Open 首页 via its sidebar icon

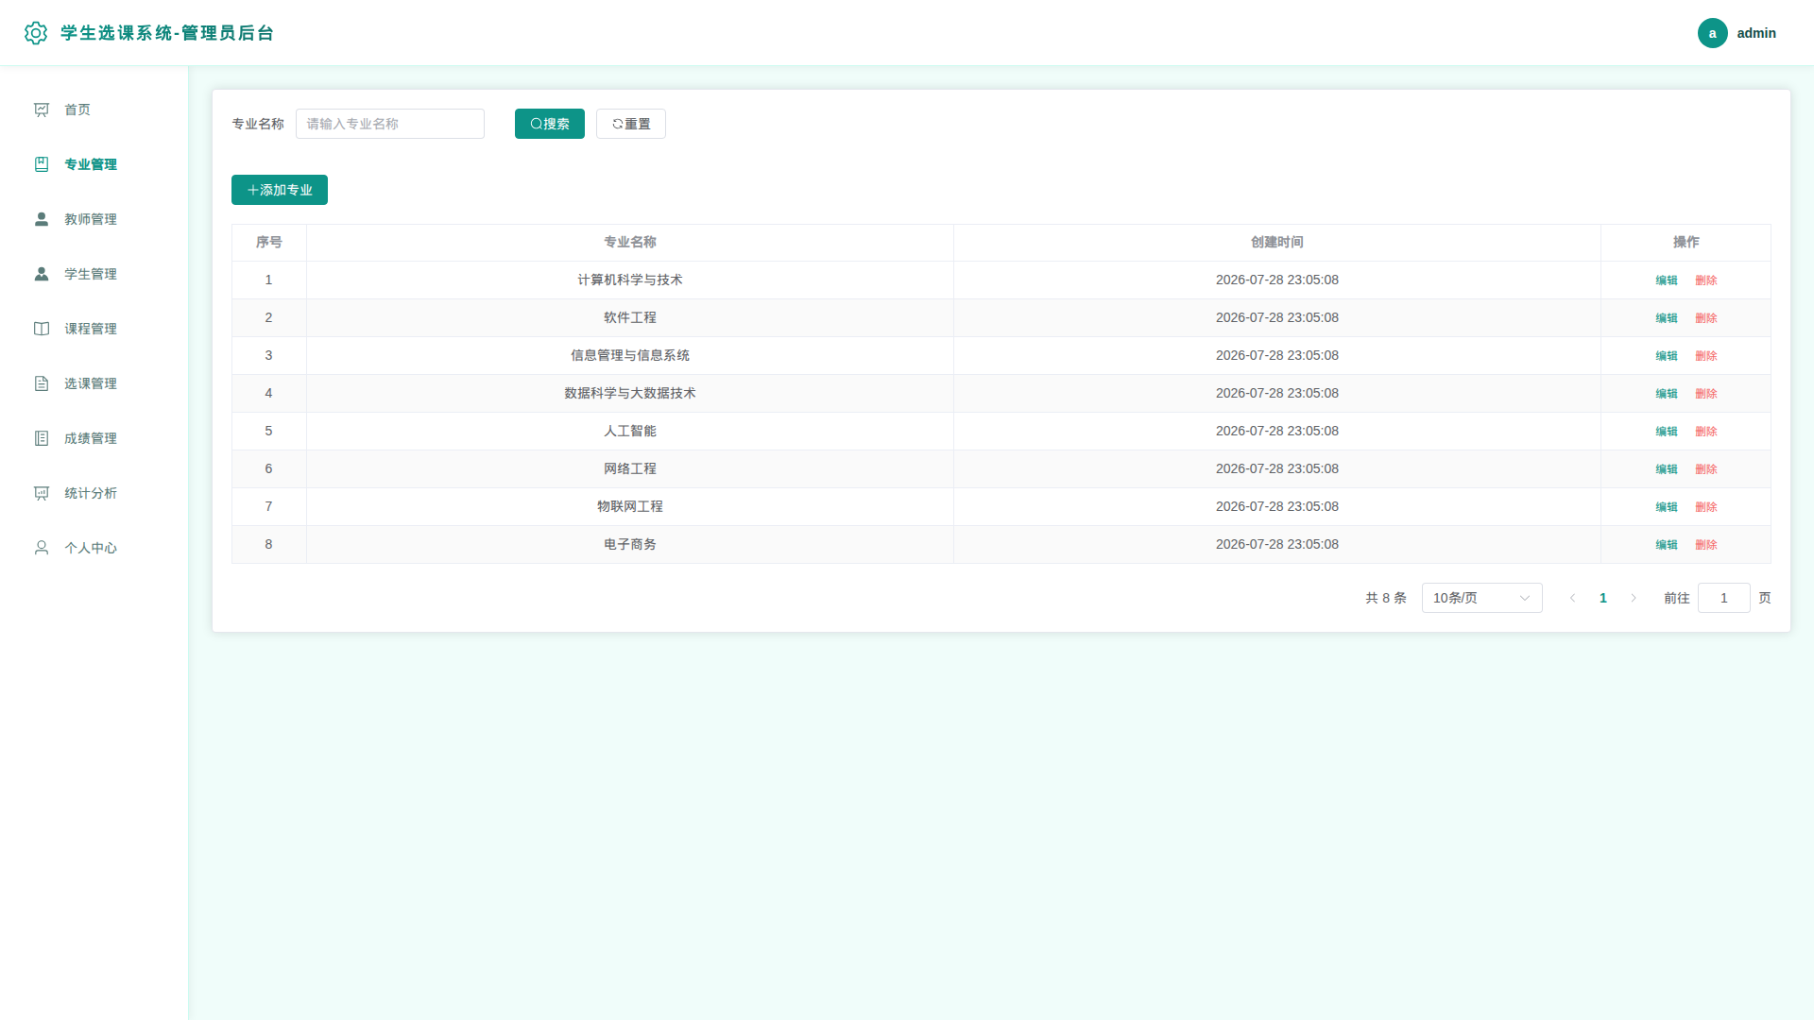pyautogui.click(x=42, y=110)
